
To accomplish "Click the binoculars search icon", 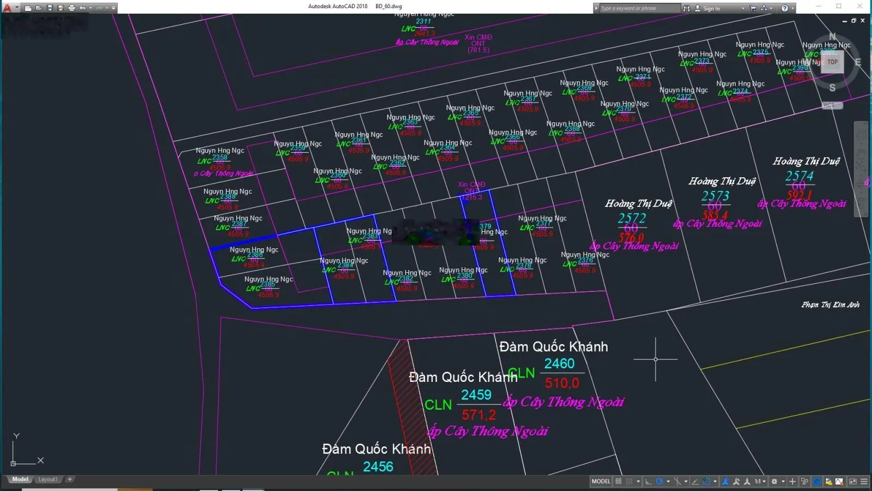I will (686, 8).
